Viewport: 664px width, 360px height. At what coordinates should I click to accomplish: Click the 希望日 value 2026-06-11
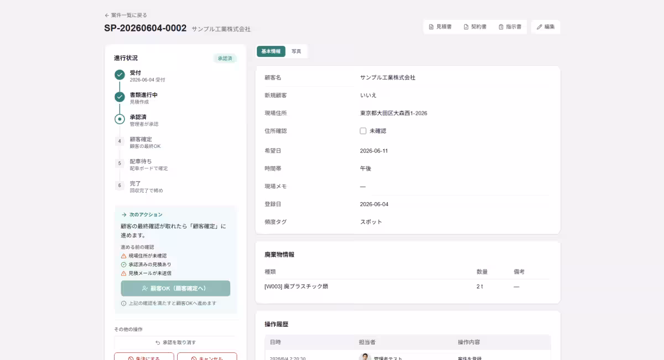click(374, 151)
